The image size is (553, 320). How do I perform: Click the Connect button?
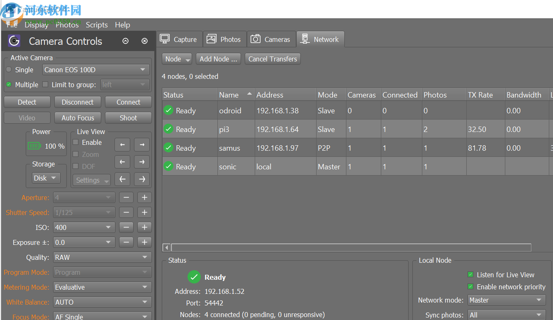pyautogui.click(x=128, y=102)
